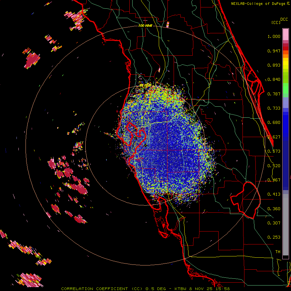The width and height of the screenshot is (291, 291).
Task: Click the 100 NMI range ring label
Action: [145, 26]
